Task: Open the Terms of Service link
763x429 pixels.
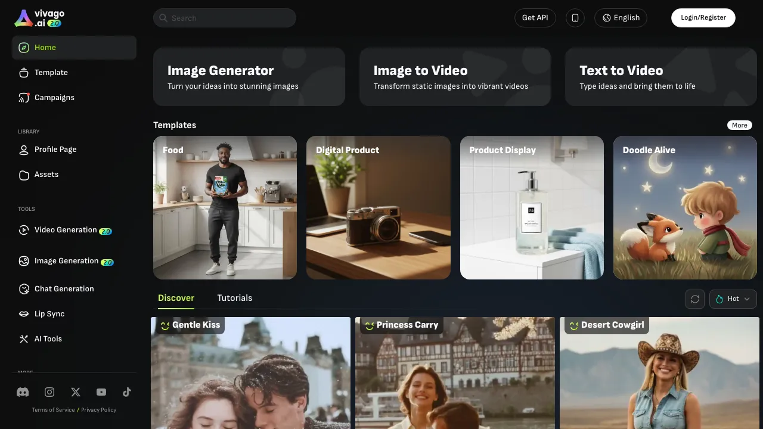Action: pyautogui.click(x=53, y=410)
